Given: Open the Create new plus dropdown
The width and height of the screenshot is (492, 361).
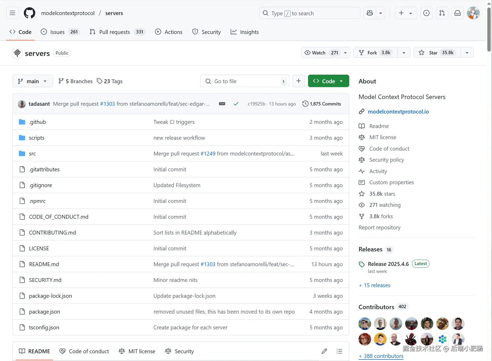Looking at the screenshot, I should 406,13.
